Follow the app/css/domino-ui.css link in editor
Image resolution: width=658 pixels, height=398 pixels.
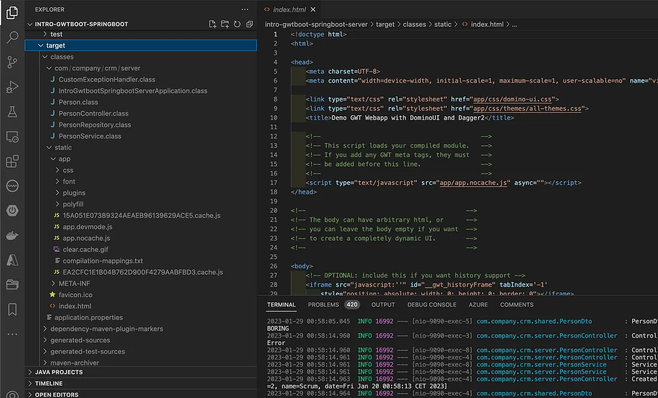[x=513, y=99]
